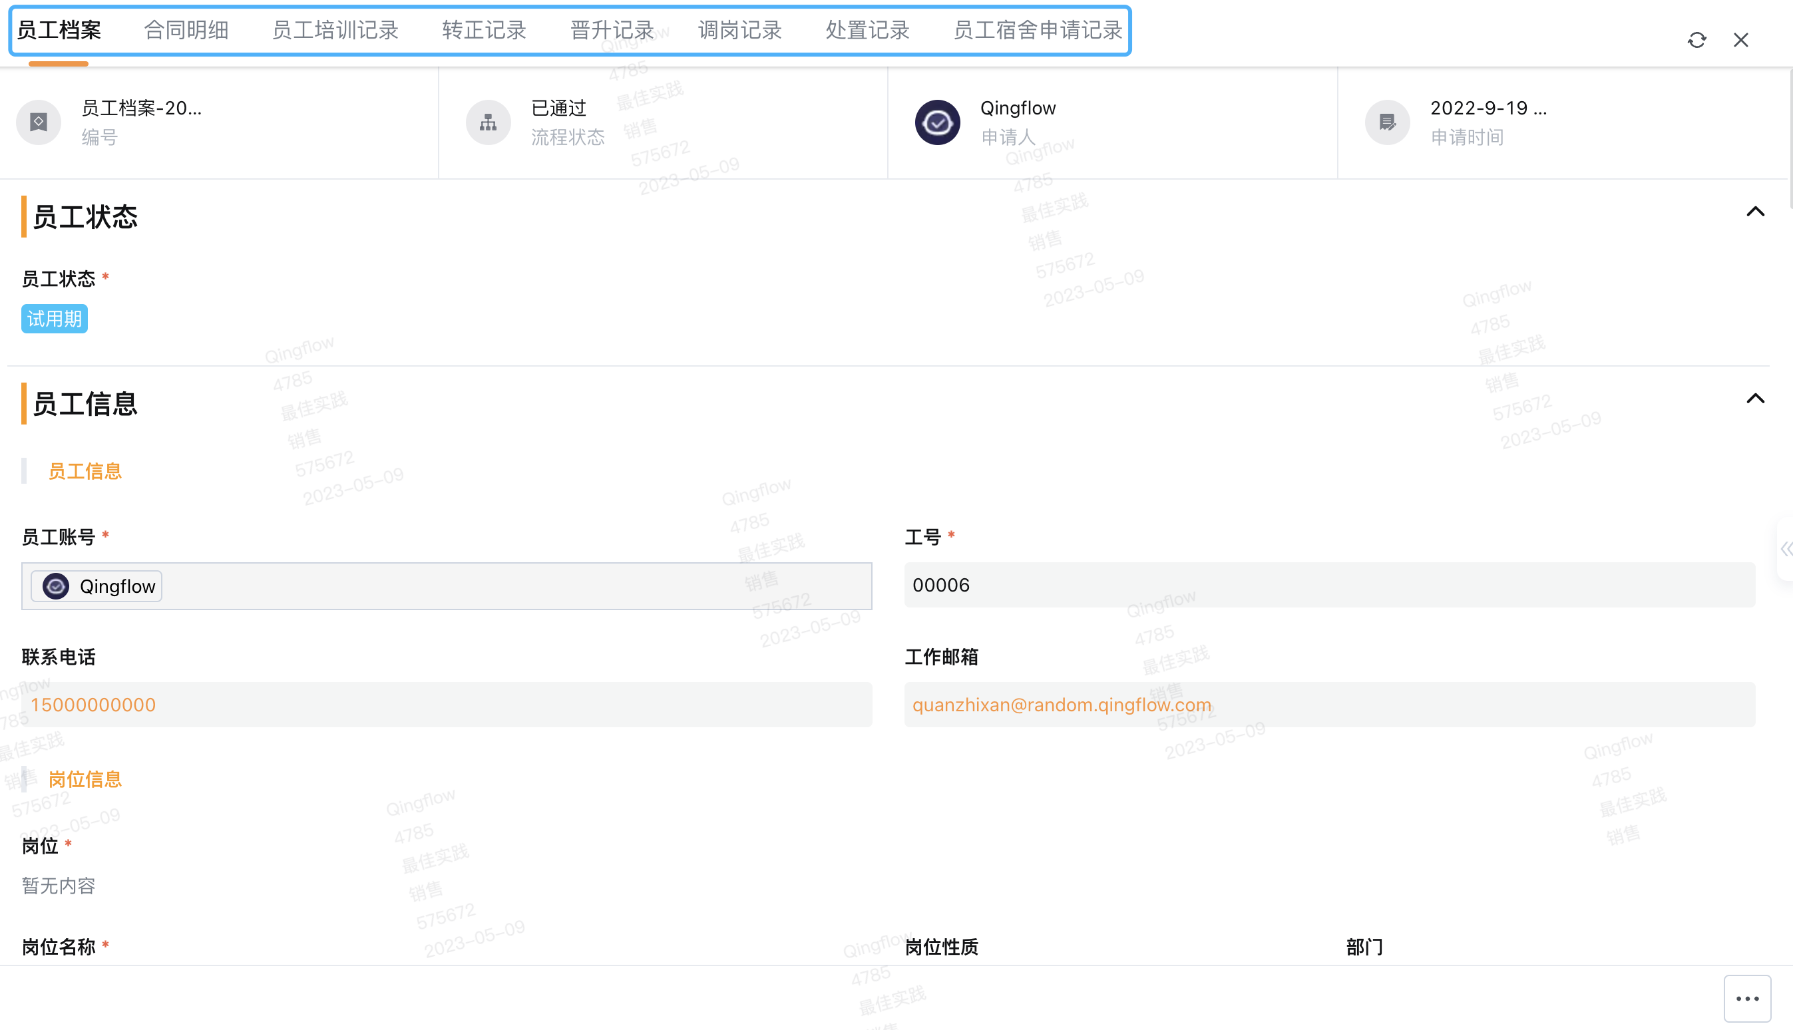Viewport: 1793px width, 1030px height.
Task: Click the orange 员工信息 sub-heading
Action: click(x=85, y=471)
